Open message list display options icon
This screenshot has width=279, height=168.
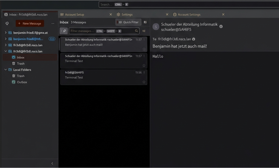tap(145, 22)
